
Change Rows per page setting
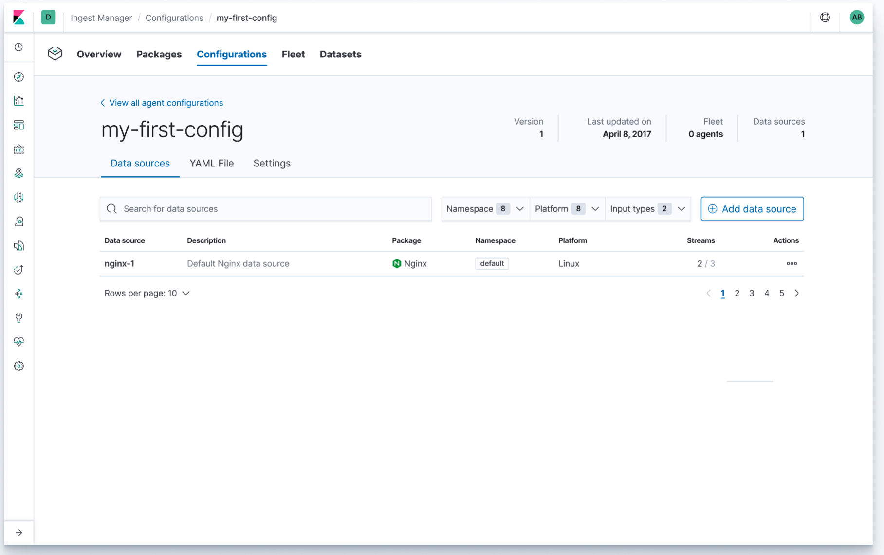[147, 293]
